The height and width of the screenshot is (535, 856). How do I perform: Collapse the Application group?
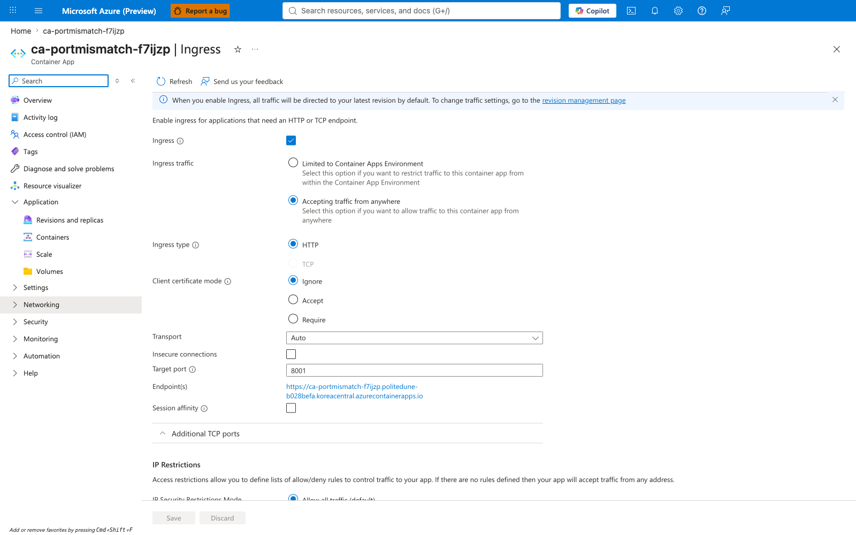pos(15,202)
